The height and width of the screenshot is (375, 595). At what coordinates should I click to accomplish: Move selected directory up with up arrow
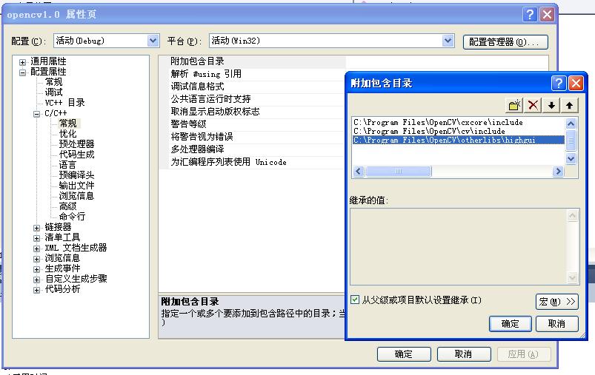(x=569, y=105)
